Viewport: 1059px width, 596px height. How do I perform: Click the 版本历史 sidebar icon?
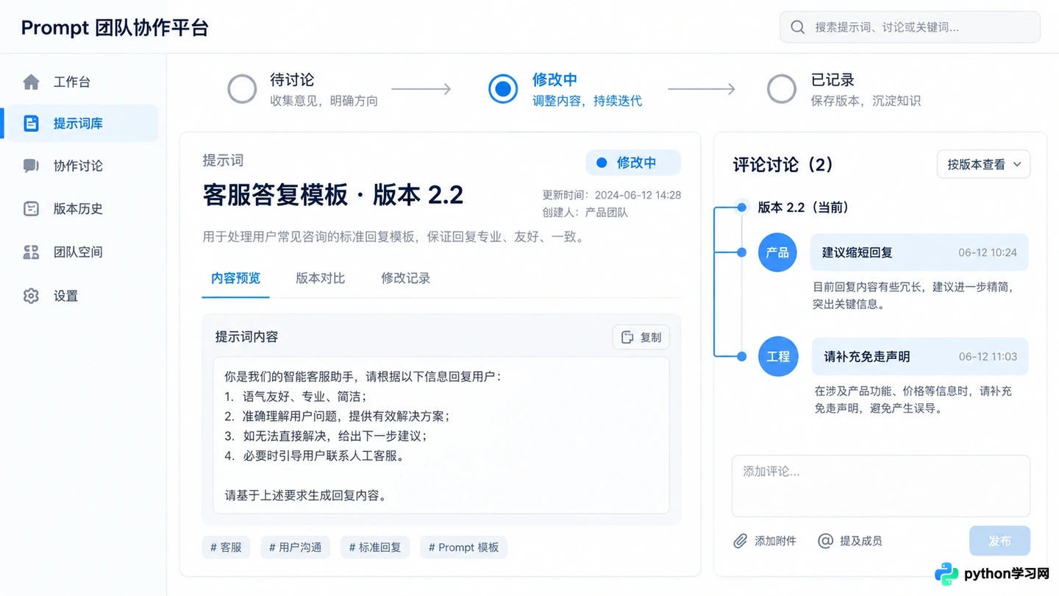tap(31, 208)
